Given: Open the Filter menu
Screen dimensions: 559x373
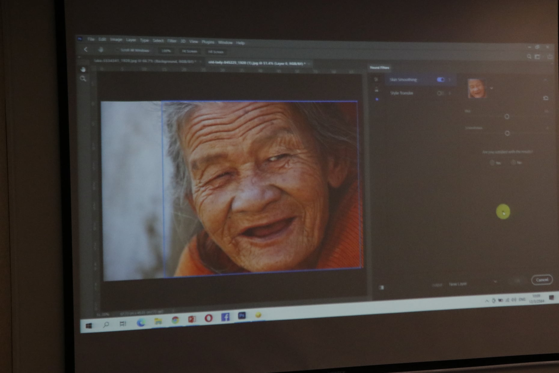Looking at the screenshot, I should tap(172, 41).
